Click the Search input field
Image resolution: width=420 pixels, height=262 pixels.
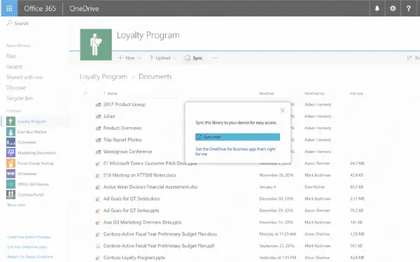coord(21,23)
